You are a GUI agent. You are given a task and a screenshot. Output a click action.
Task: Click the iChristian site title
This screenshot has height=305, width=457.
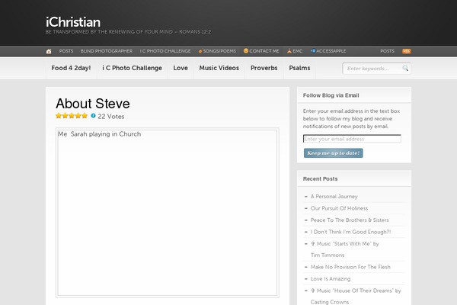(x=73, y=22)
